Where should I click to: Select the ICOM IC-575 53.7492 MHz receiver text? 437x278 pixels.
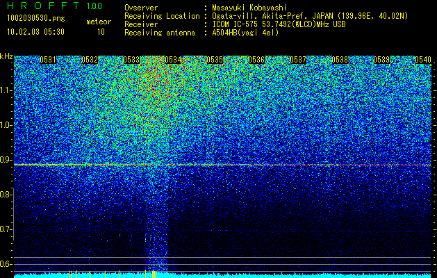pyautogui.click(x=279, y=24)
